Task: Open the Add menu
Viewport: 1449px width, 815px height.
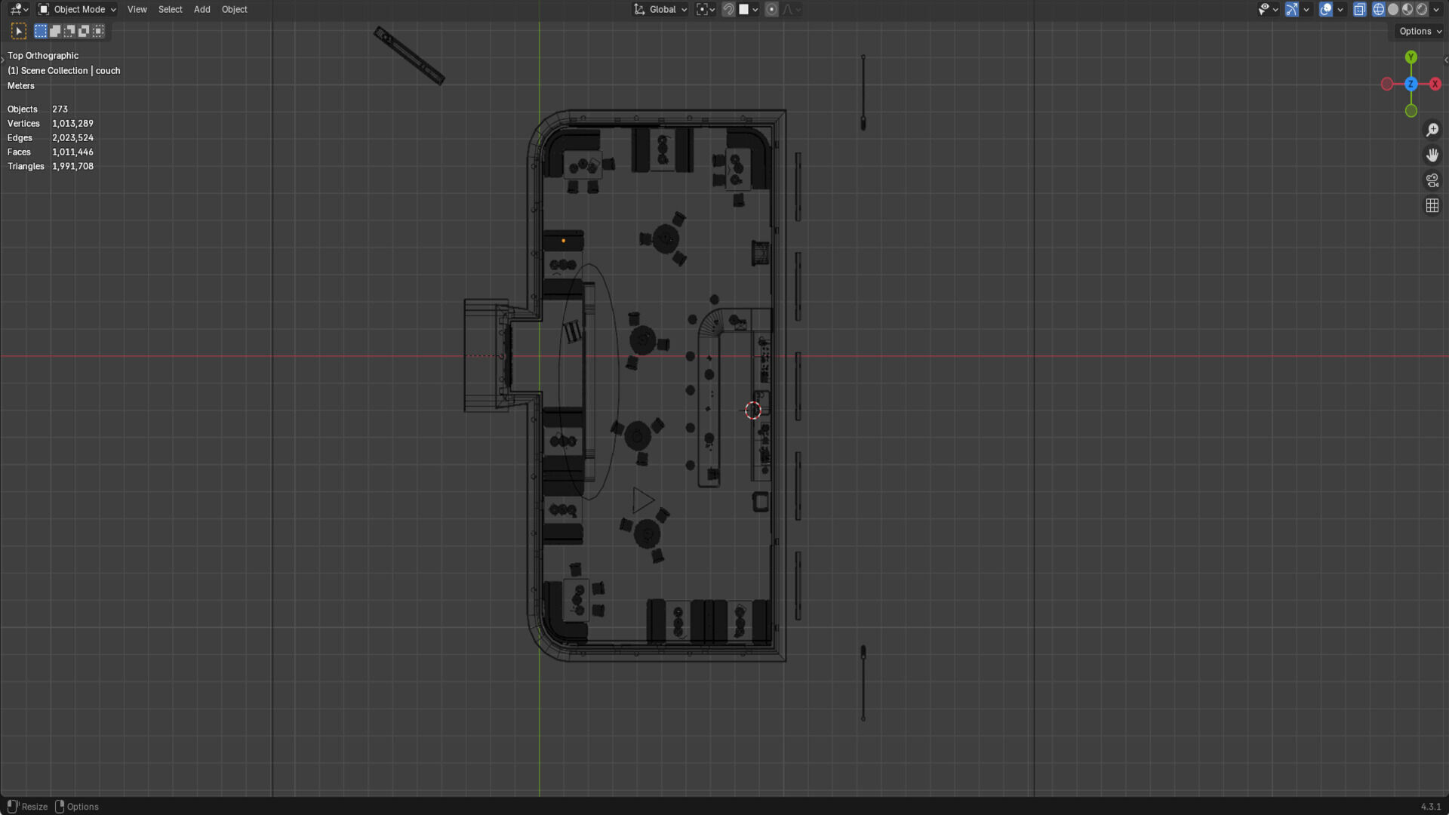Action: click(202, 10)
